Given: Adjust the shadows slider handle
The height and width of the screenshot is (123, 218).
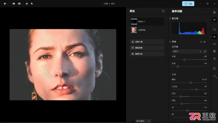Looking at the screenshot, I should coord(182,104).
